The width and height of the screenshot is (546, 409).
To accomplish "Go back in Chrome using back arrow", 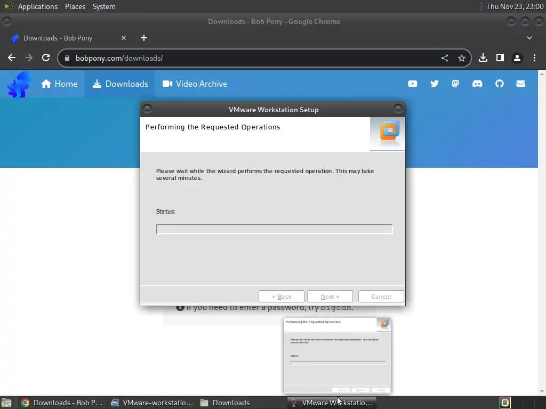I will click(12, 58).
